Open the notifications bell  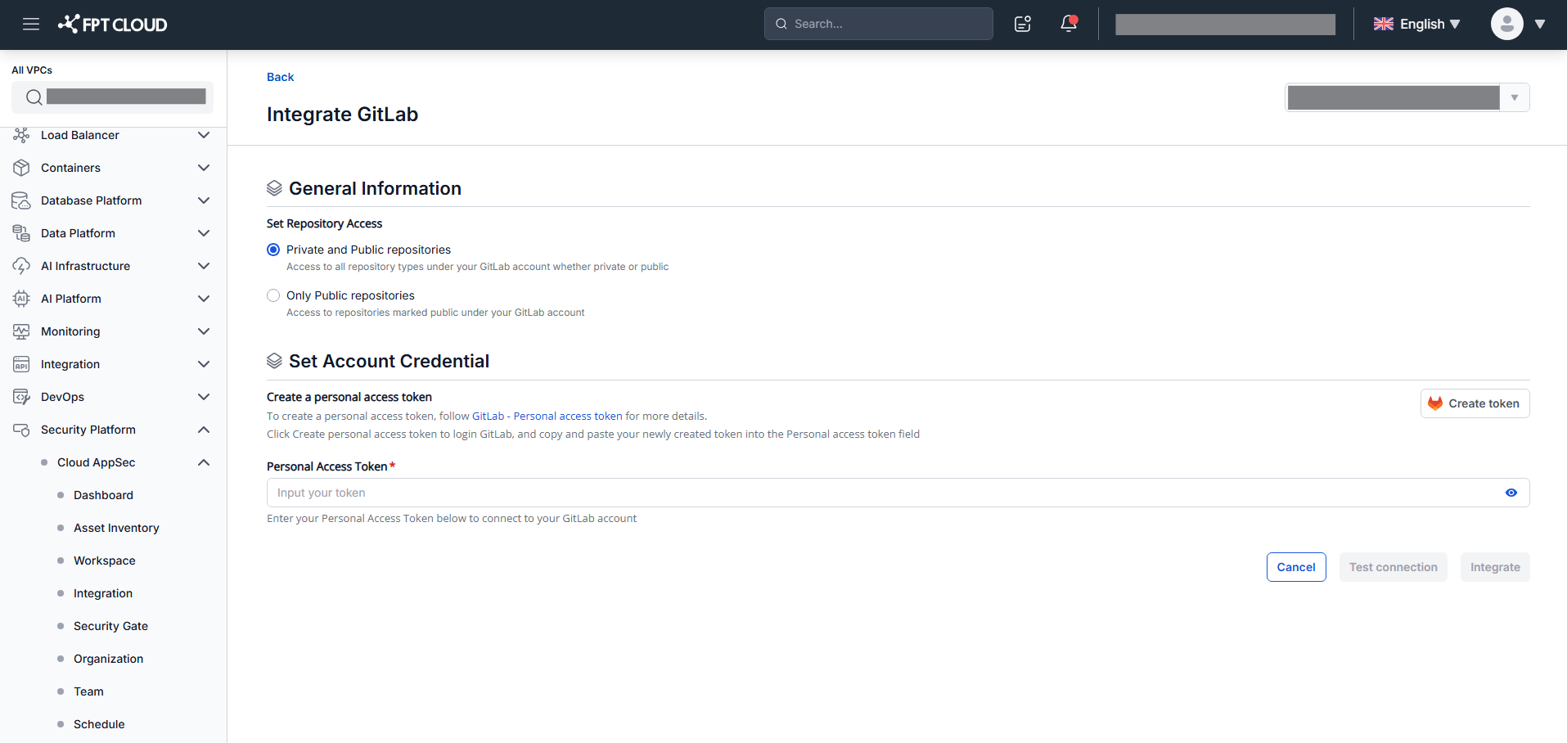point(1069,24)
